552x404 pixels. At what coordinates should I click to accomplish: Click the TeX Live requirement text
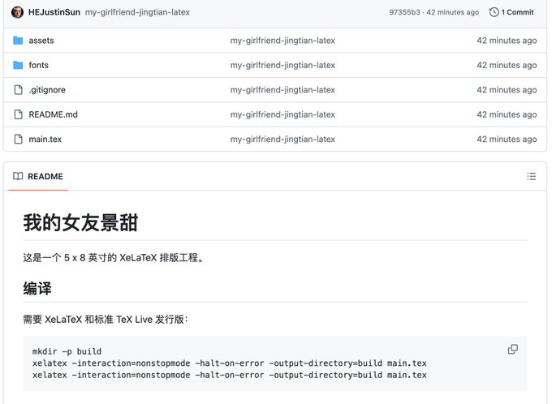point(106,320)
